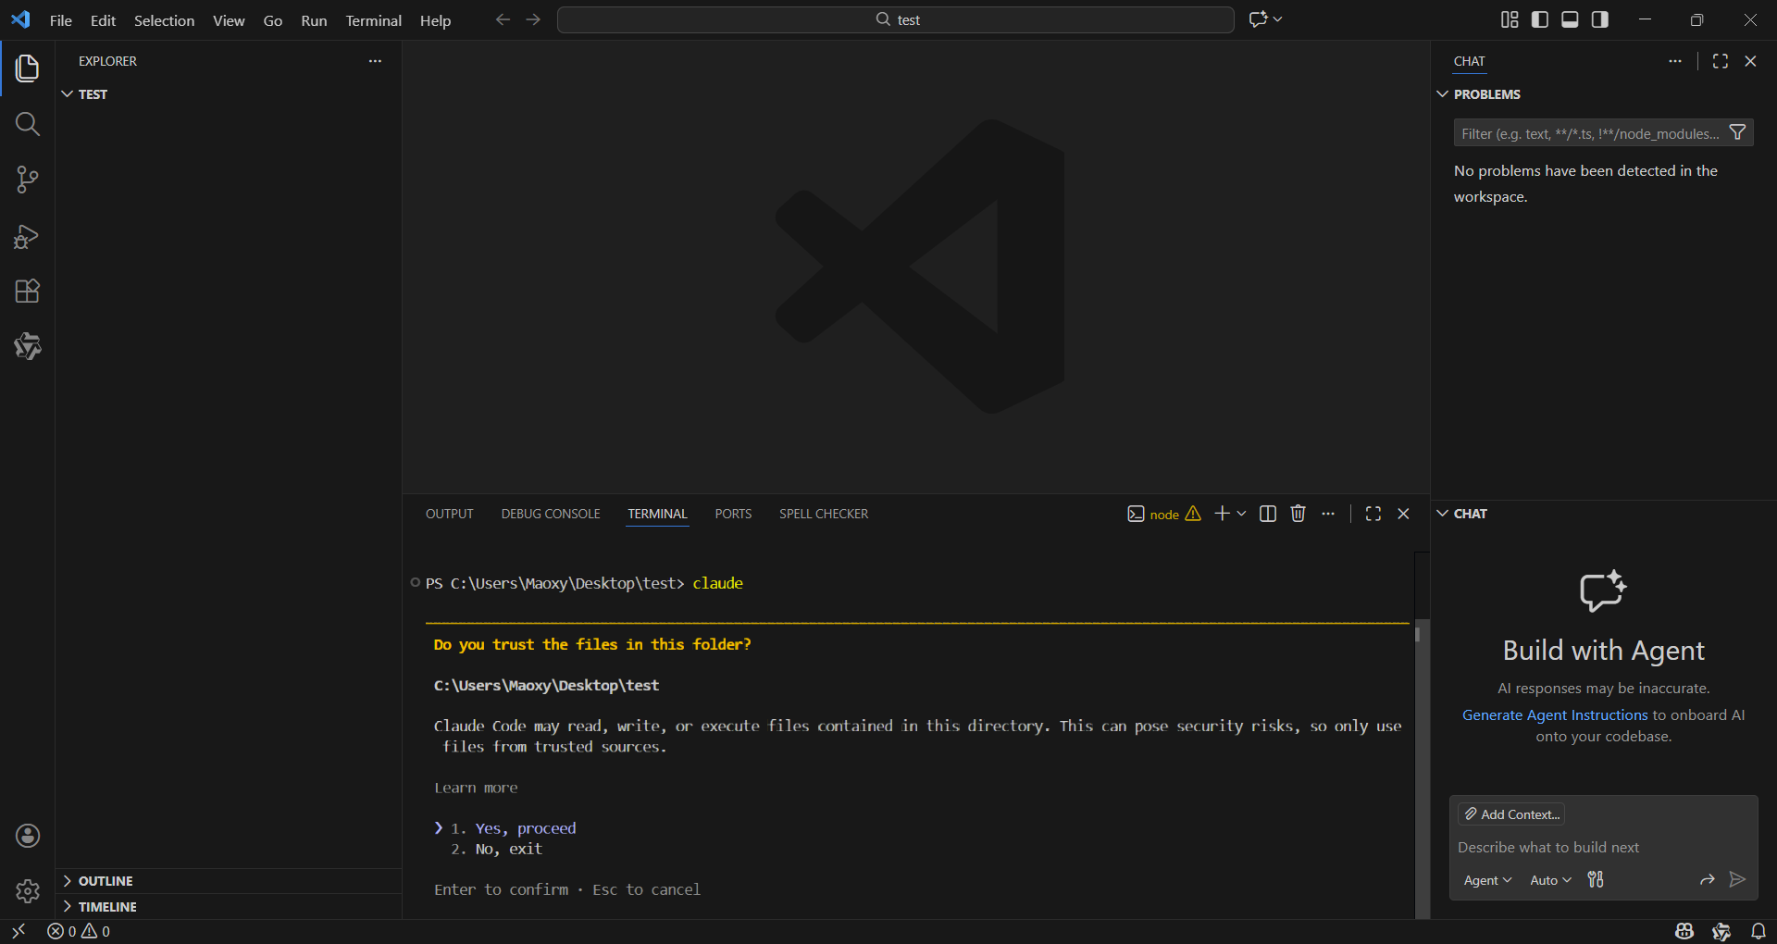
Task: Open the Search view in activity bar
Action: (28, 124)
